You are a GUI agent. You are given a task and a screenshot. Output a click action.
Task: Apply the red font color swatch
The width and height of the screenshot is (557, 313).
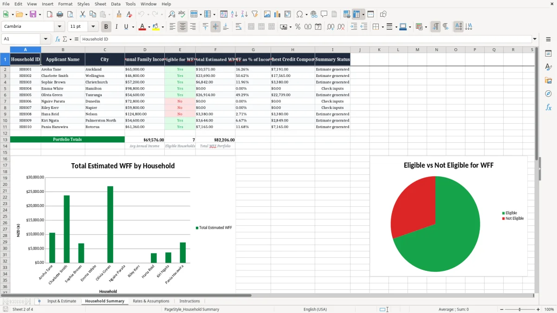[142, 27]
